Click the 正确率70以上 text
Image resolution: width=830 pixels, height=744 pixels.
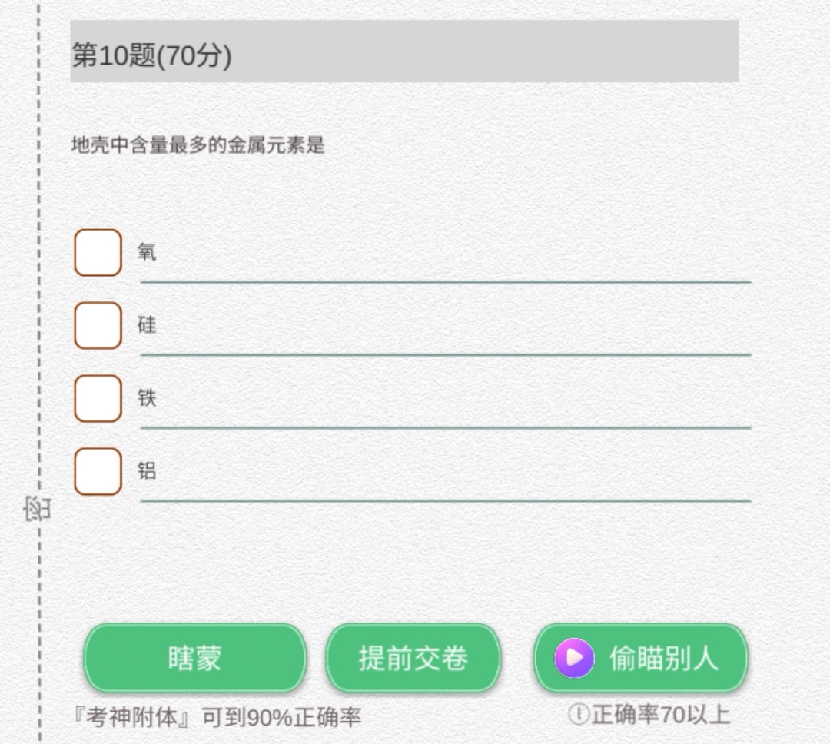(x=660, y=715)
